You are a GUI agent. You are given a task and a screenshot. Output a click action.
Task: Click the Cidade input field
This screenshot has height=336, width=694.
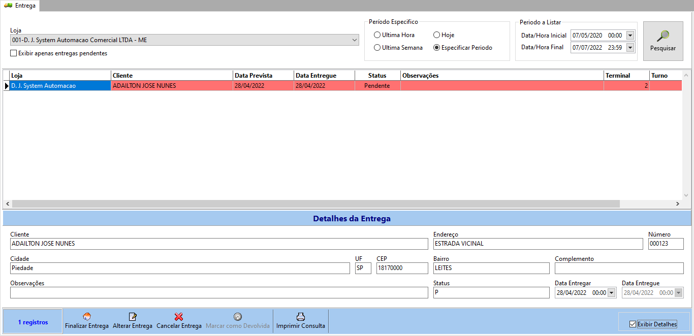pyautogui.click(x=180, y=268)
